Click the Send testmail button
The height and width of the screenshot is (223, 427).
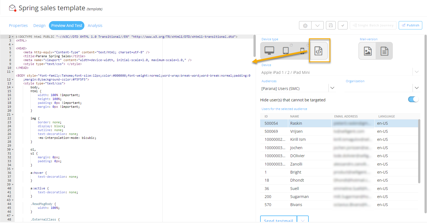278,220
